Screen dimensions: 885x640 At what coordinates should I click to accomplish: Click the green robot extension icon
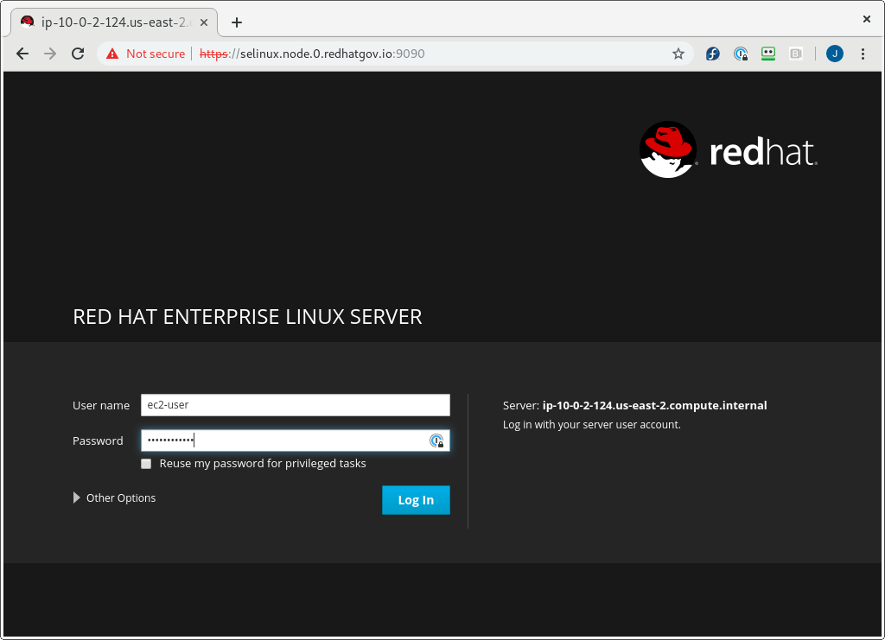coord(768,54)
